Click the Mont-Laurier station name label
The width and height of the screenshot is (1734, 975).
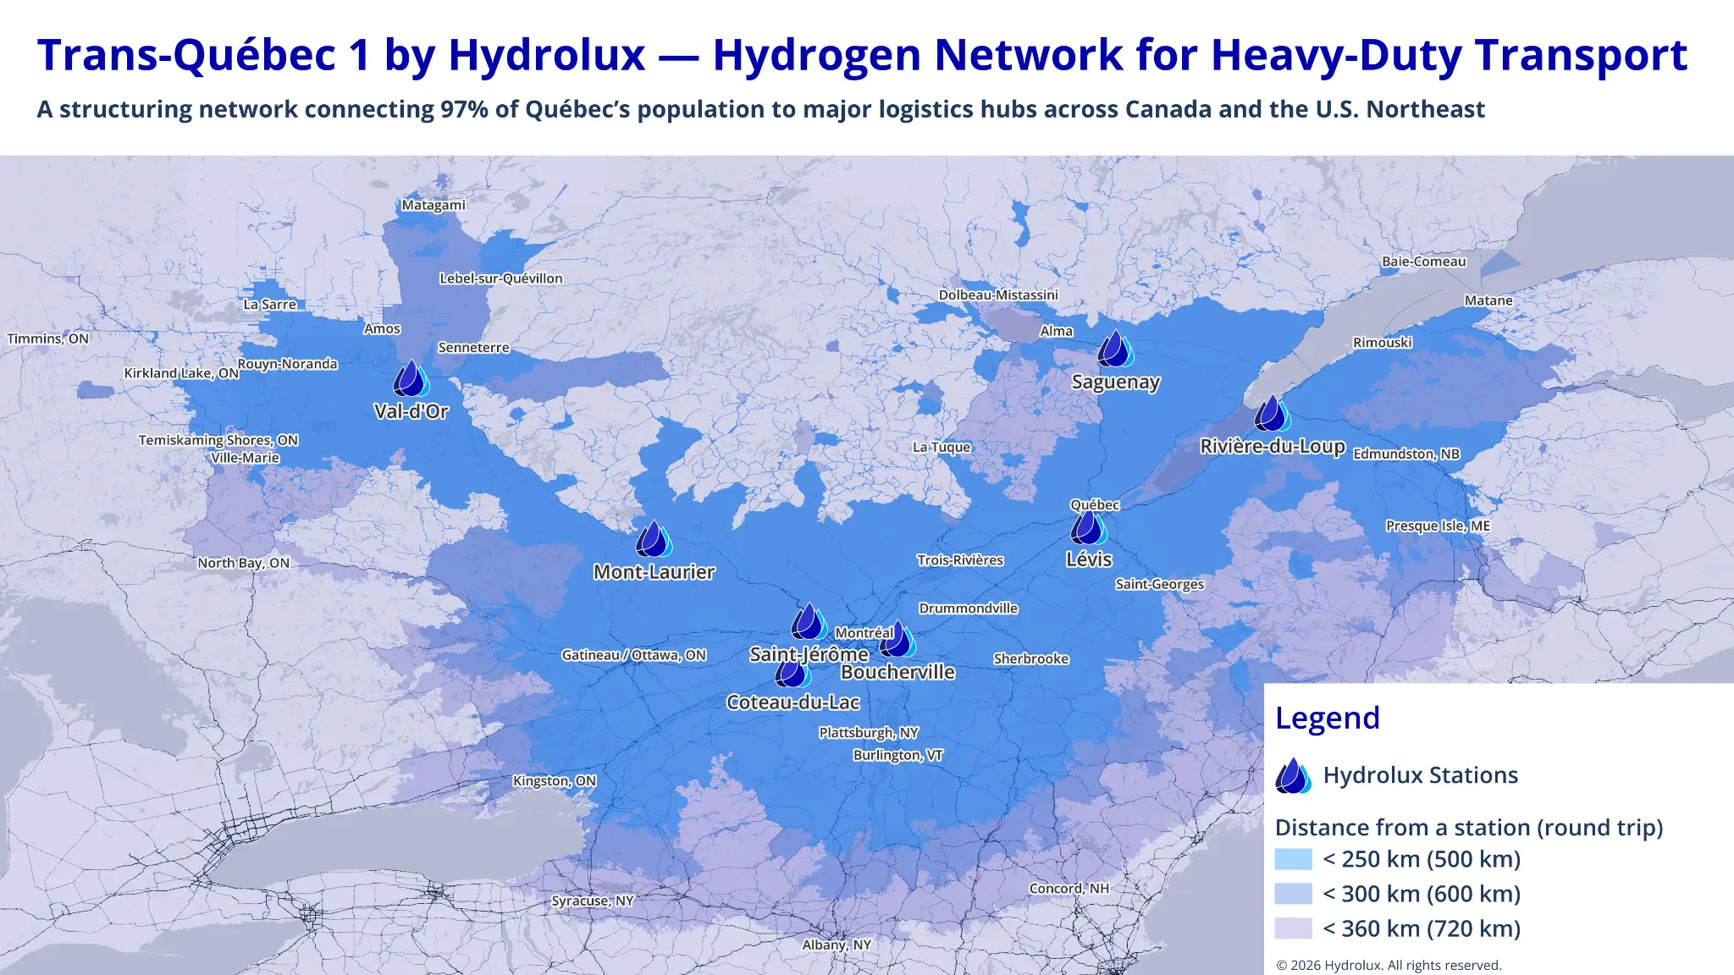654,573
